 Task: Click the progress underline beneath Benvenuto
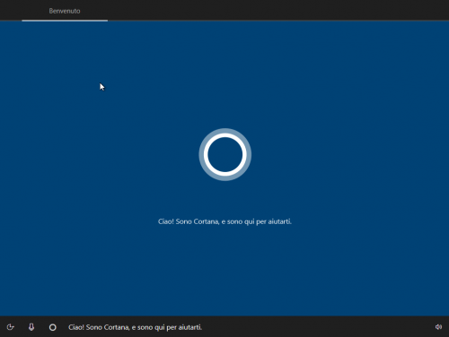click(65, 21)
